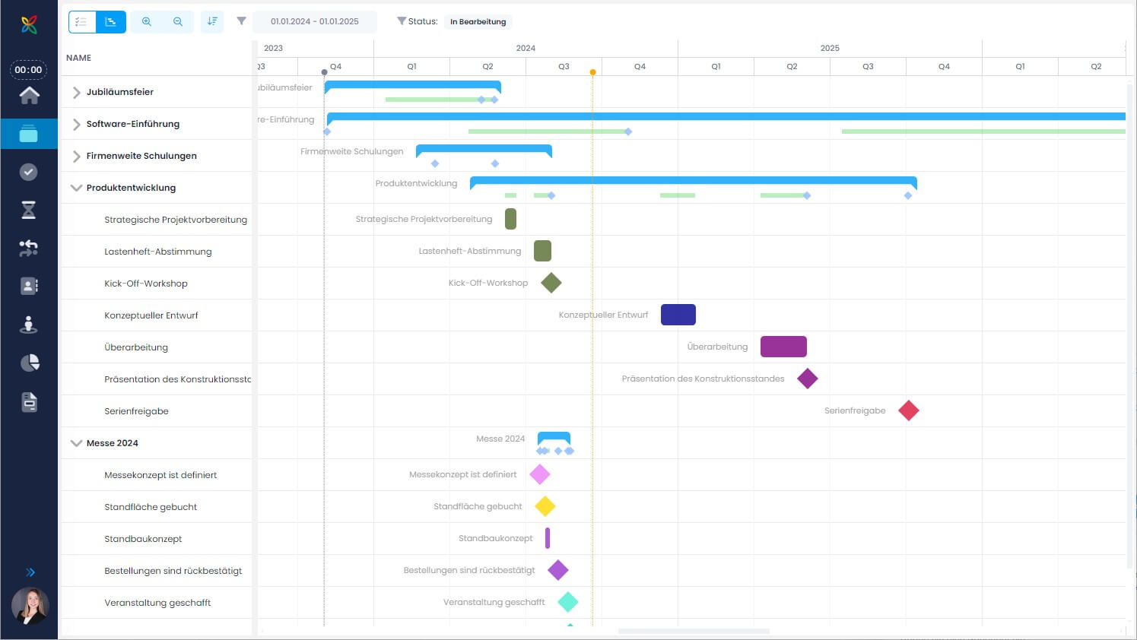Switch to list view toggle
The width and height of the screenshot is (1137, 640).
(x=82, y=21)
